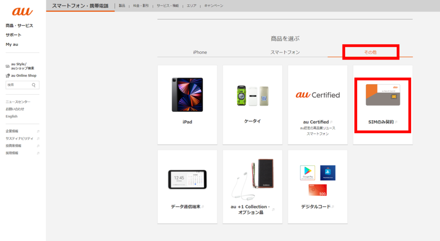Click the デジタルコード label

(316, 207)
